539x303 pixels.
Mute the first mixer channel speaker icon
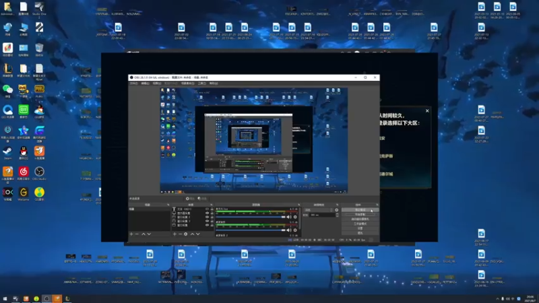pos(289,217)
